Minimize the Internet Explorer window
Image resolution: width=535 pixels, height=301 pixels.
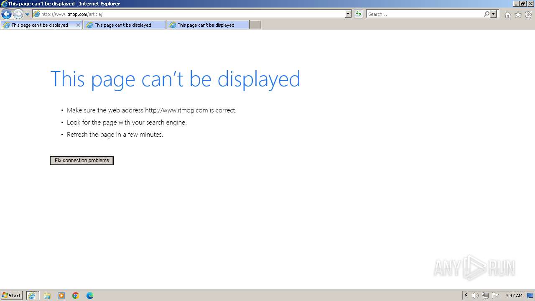pyautogui.click(x=516, y=4)
